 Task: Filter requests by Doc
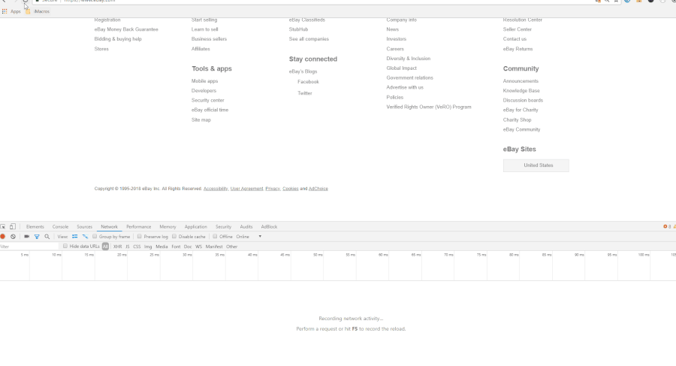point(188,247)
